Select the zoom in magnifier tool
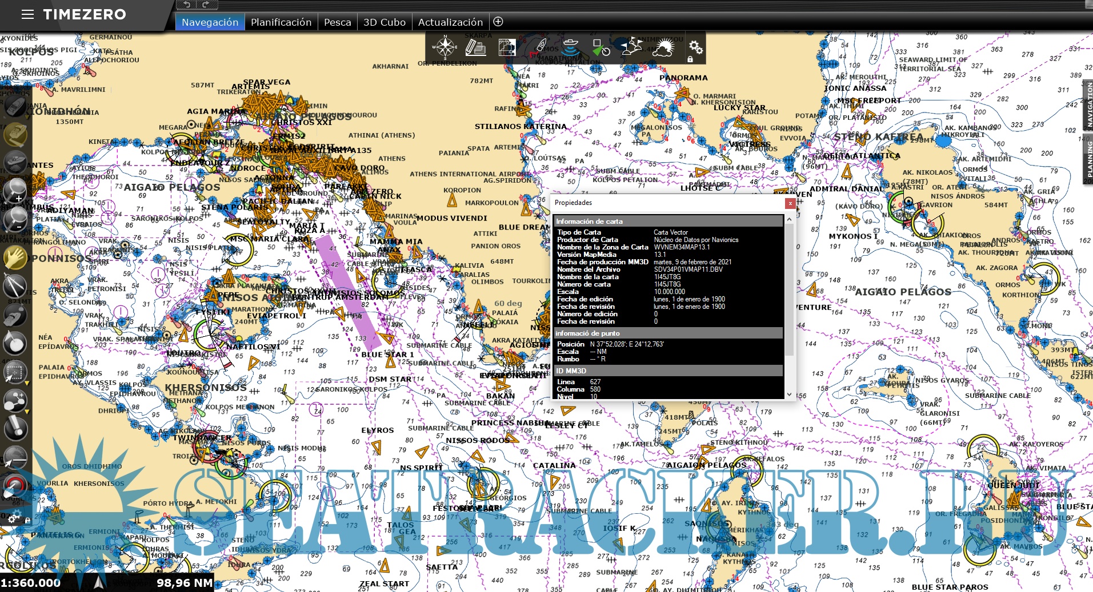Viewport: 1093px width, 592px height. [15, 190]
